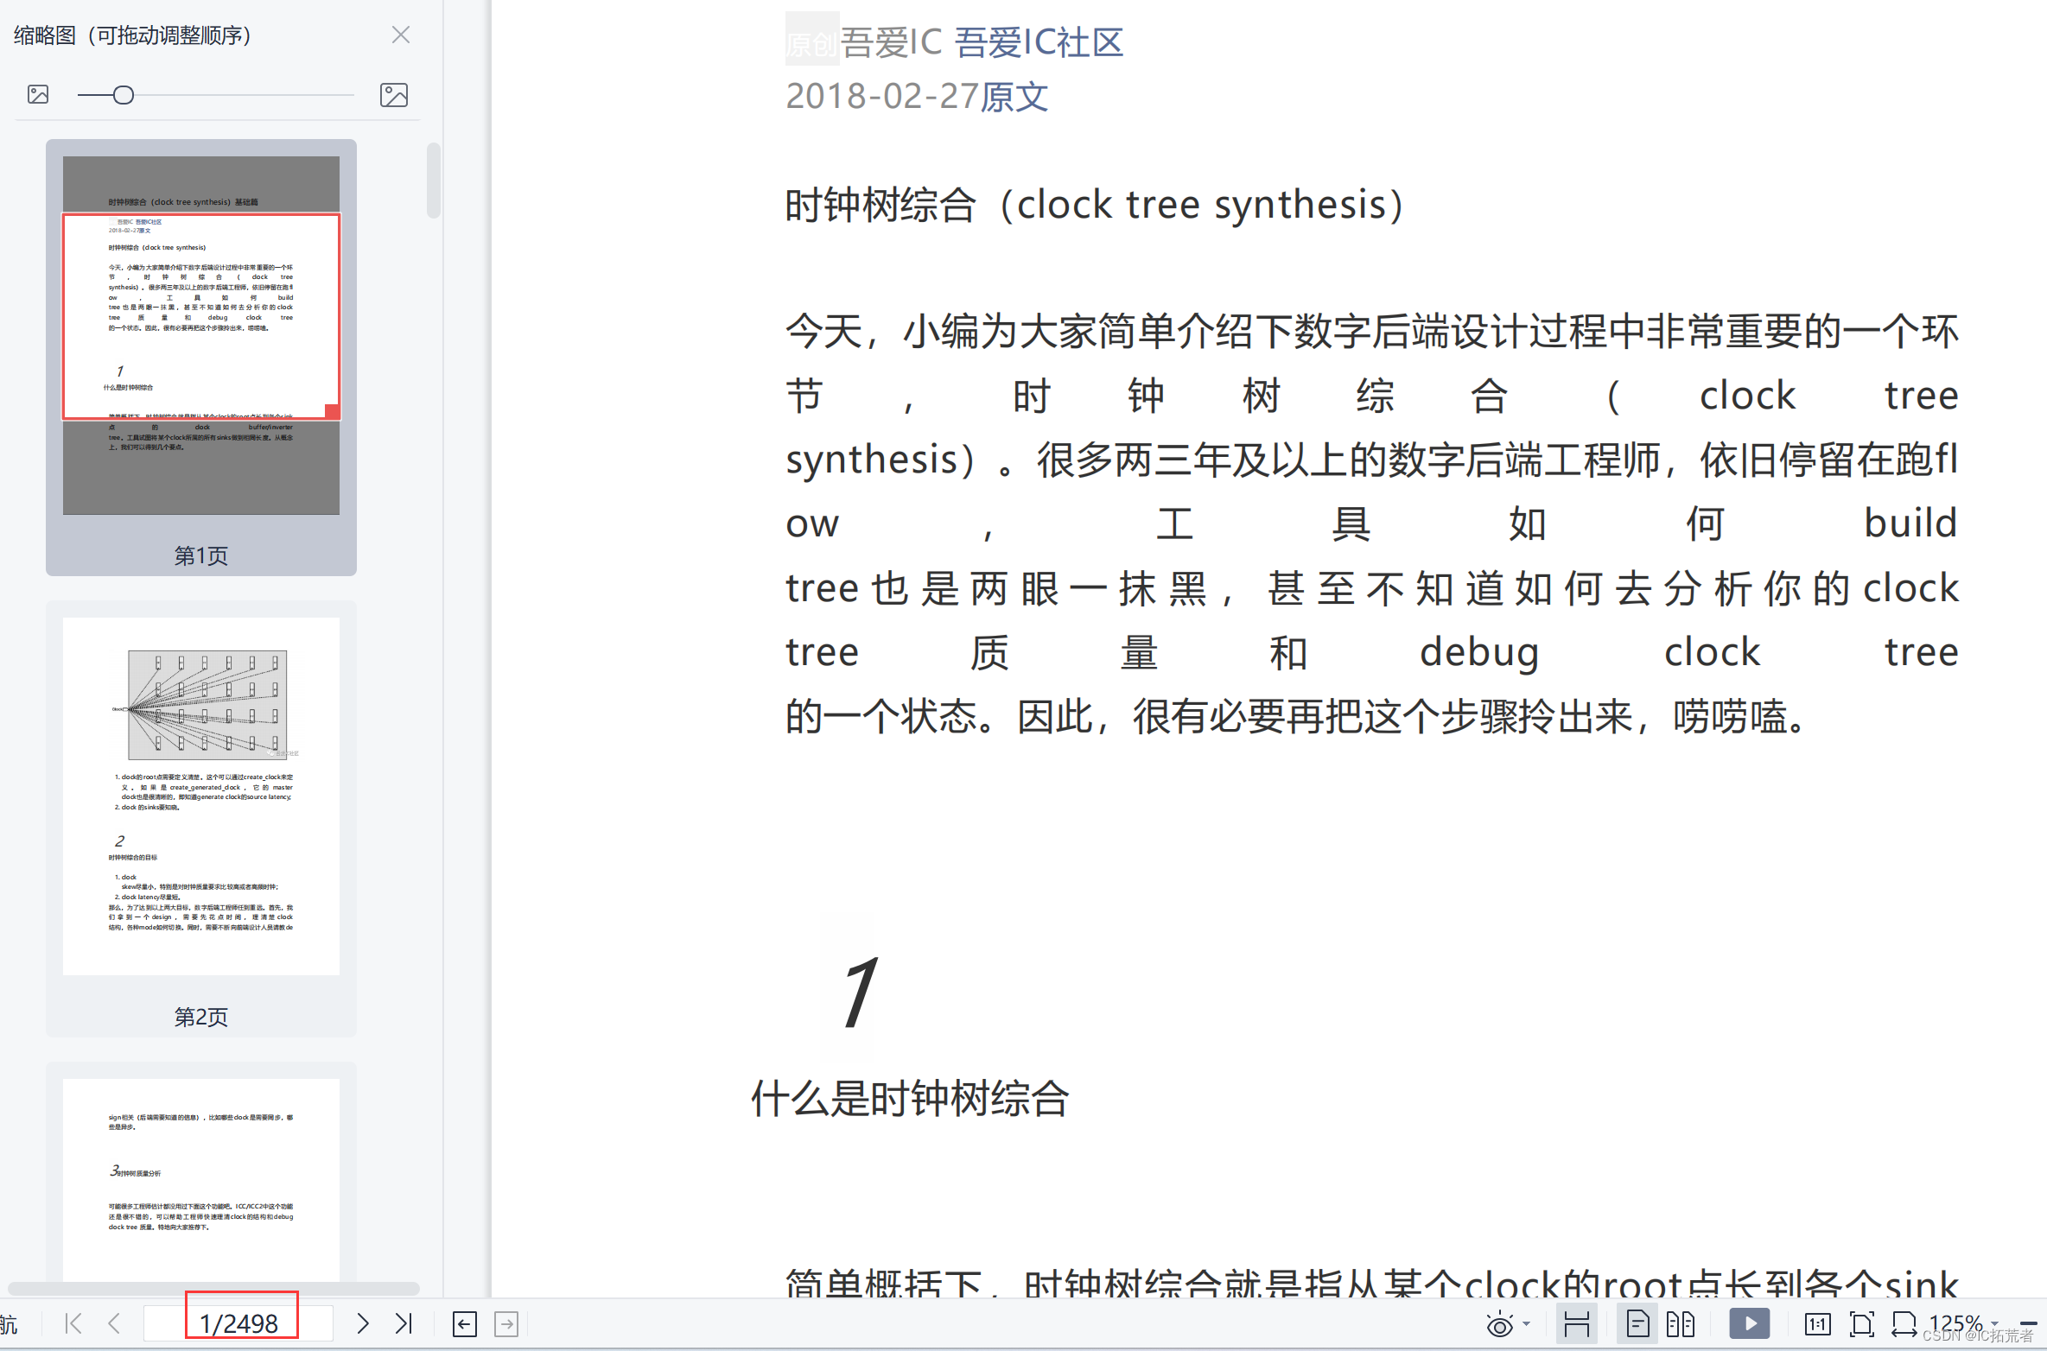Toggle continuous scrolling mode icon
The image size is (2047, 1351).
click(1577, 1324)
